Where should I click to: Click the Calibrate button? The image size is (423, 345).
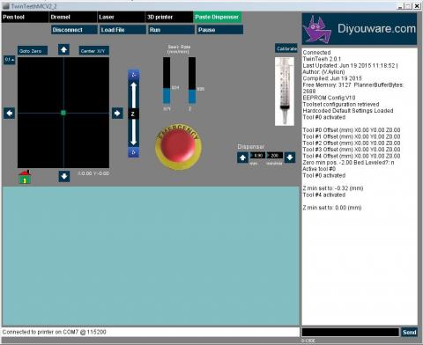286,48
